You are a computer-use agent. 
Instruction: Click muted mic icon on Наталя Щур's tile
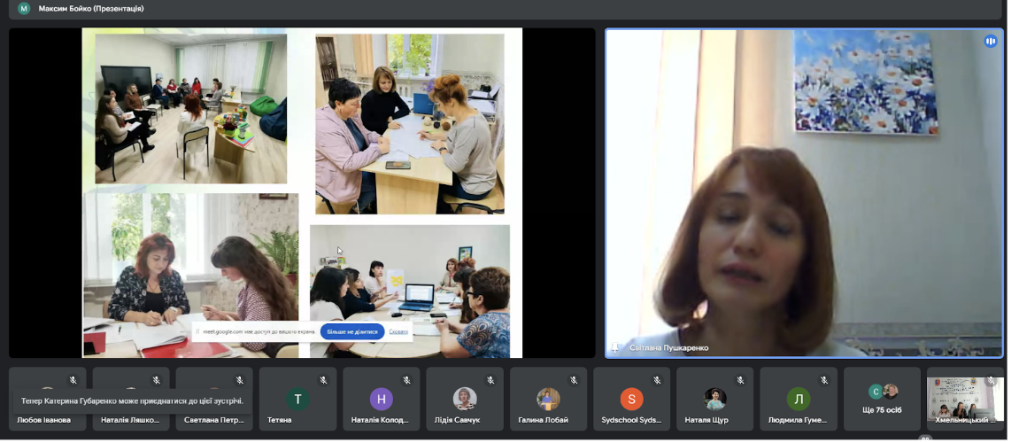[x=740, y=380]
